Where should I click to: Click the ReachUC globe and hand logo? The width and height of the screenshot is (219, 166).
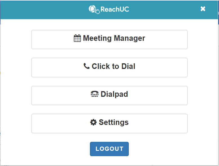coord(94,10)
